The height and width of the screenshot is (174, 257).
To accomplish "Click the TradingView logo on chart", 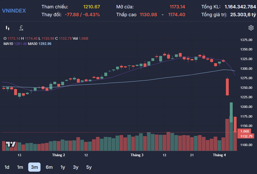I will (11, 144).
